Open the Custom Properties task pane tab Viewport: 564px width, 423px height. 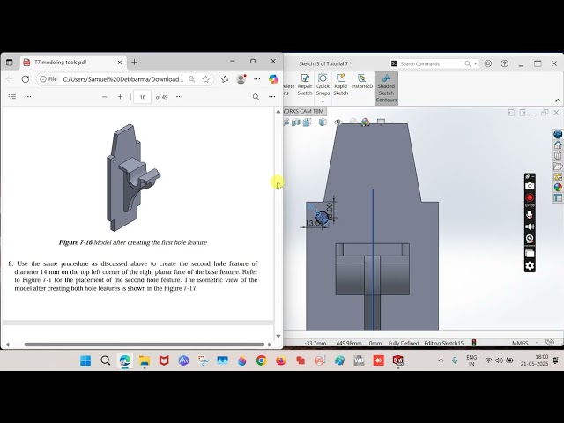[x=558, y=197]
